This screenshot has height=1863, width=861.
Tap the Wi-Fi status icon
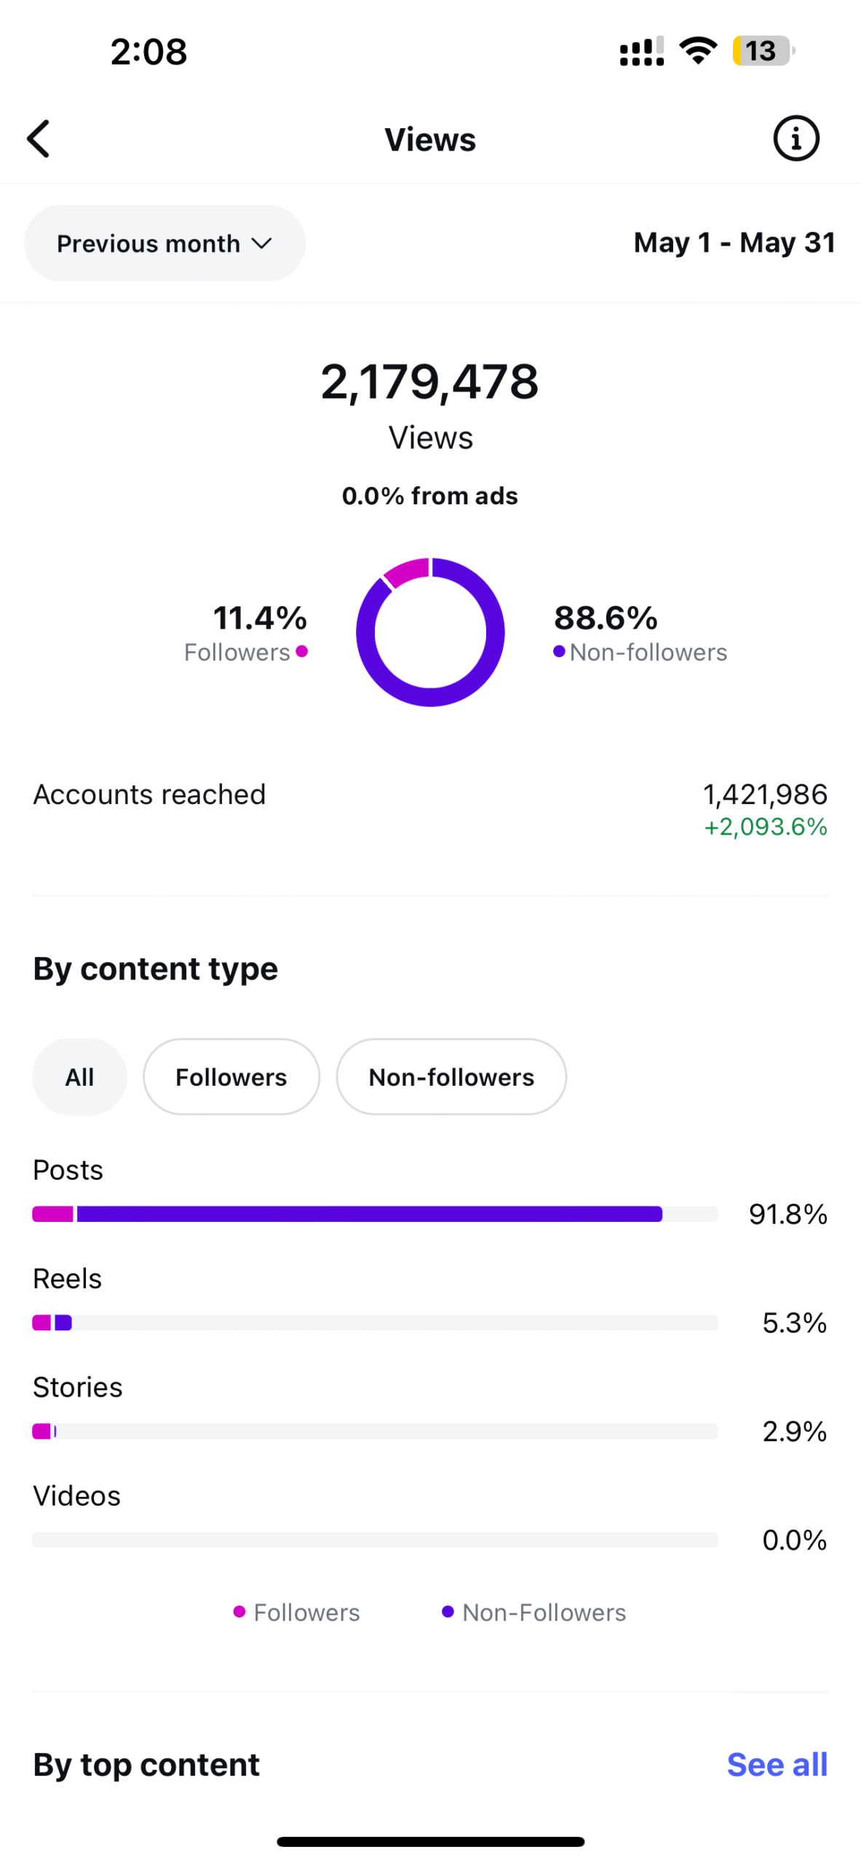point(698,50)
